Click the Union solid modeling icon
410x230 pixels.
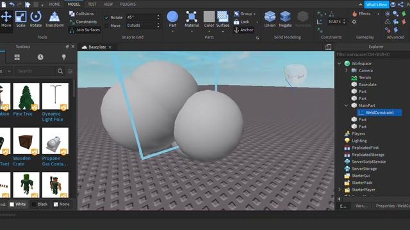click(x=270, y=19)
